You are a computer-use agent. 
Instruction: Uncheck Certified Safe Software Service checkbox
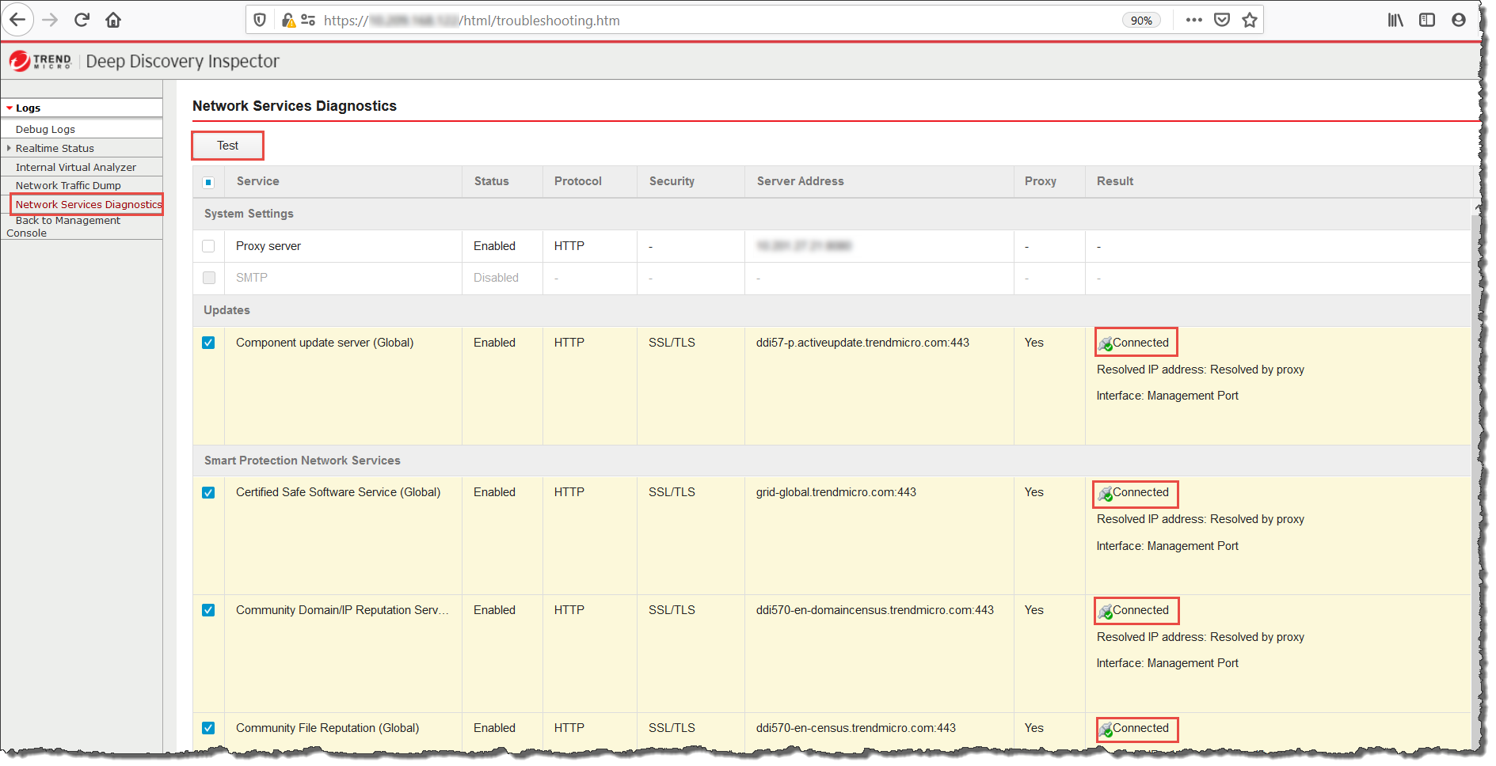click(x=208, y=492)
